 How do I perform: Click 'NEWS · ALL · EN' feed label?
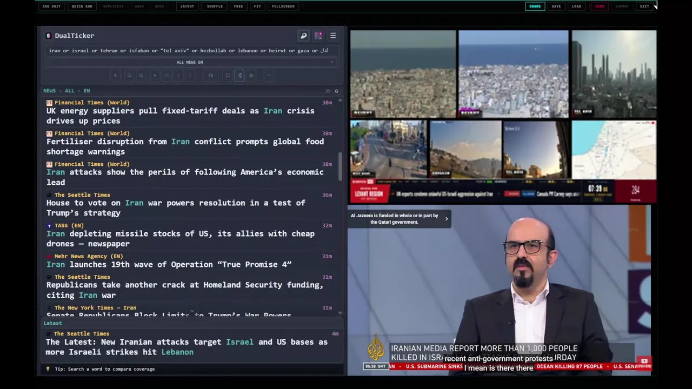point(66,91)
